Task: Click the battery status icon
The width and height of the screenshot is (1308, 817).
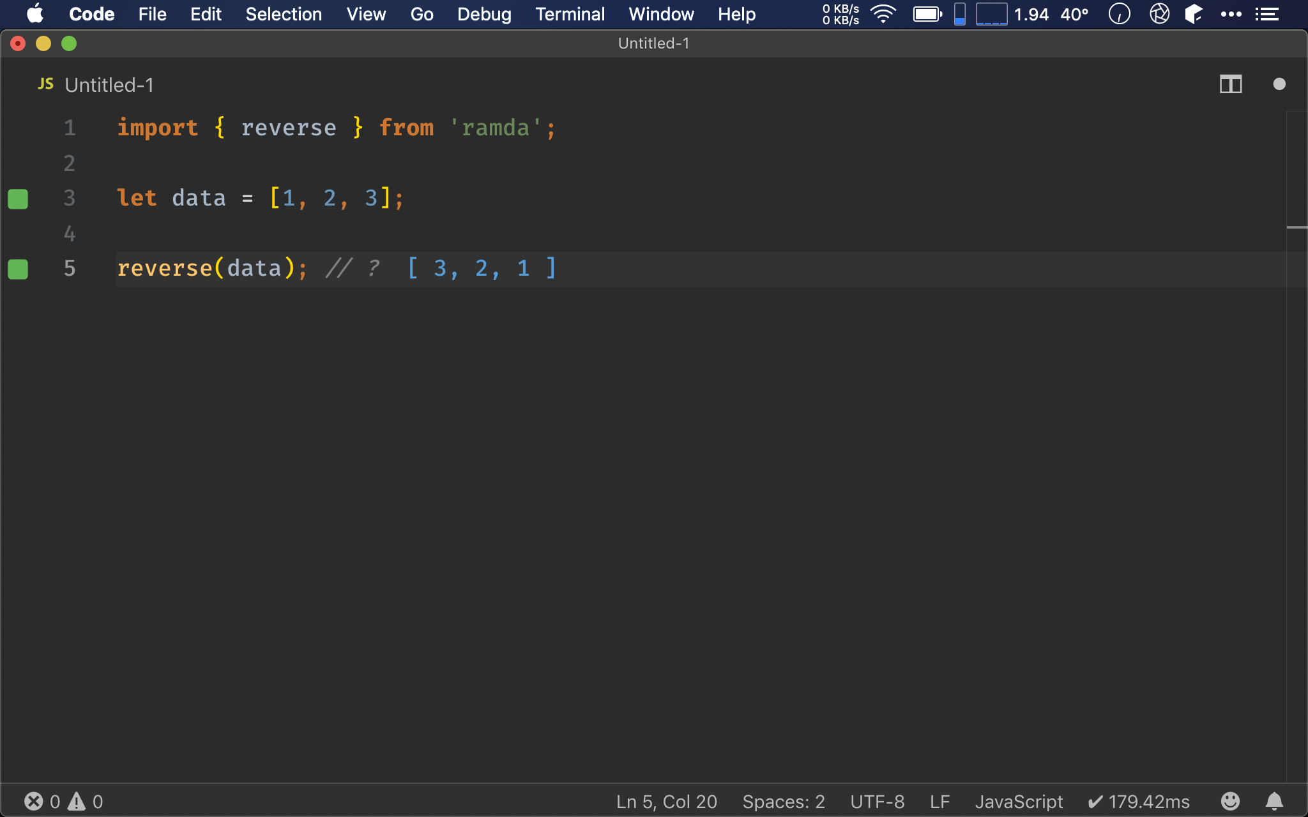Action: click(x=927, y=14)
